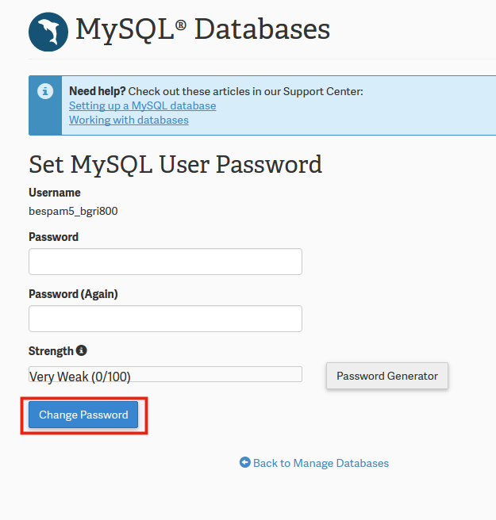Click the "MySQL Databases" page title

tap(202, 30)
